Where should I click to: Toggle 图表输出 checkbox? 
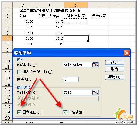click(19, 112)
